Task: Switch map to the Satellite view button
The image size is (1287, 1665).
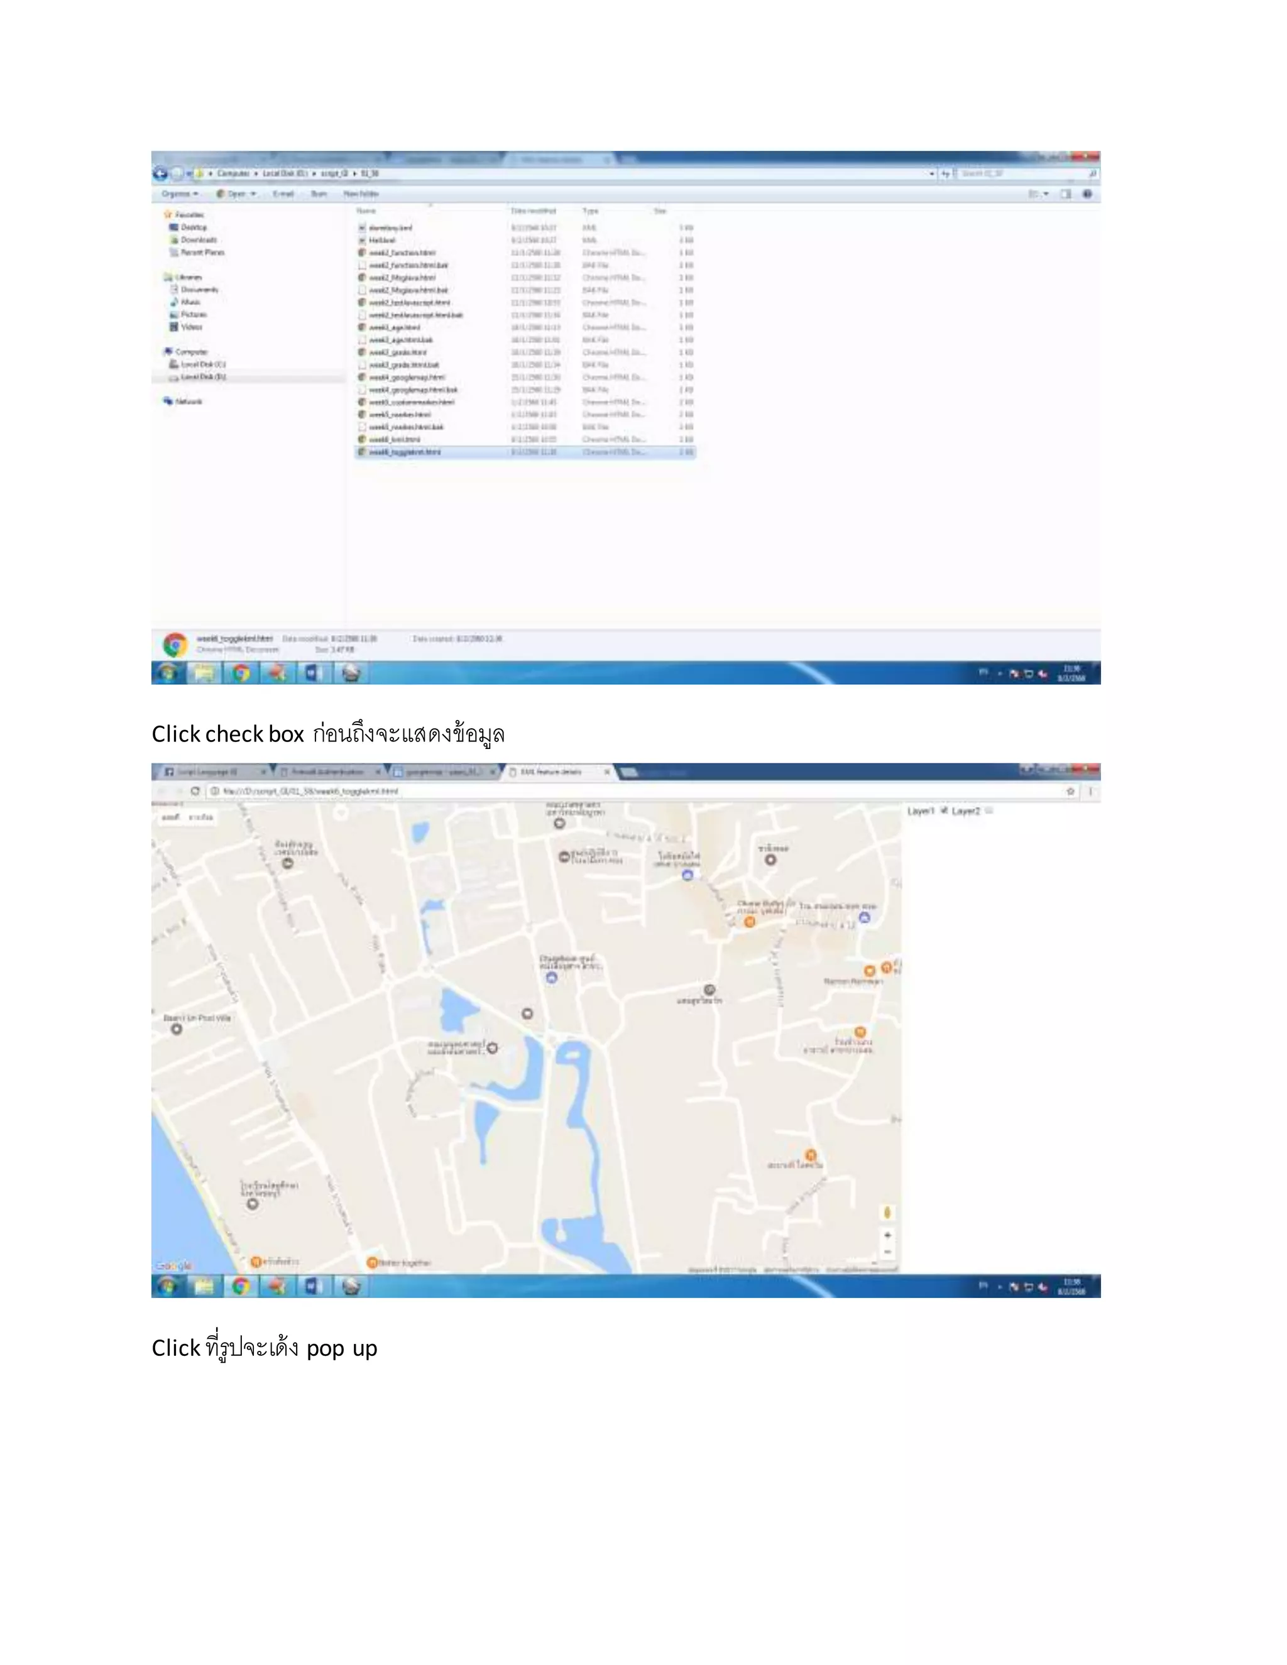Action: pos(201,817)
